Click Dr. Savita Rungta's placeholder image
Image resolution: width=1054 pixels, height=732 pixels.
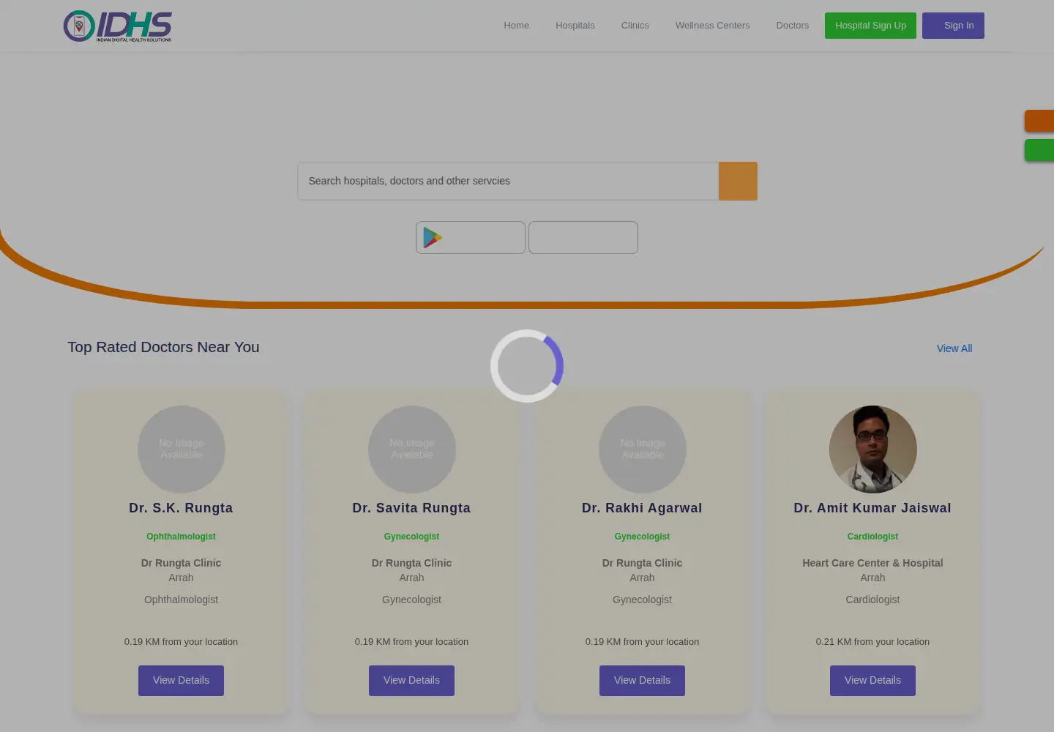412,449
